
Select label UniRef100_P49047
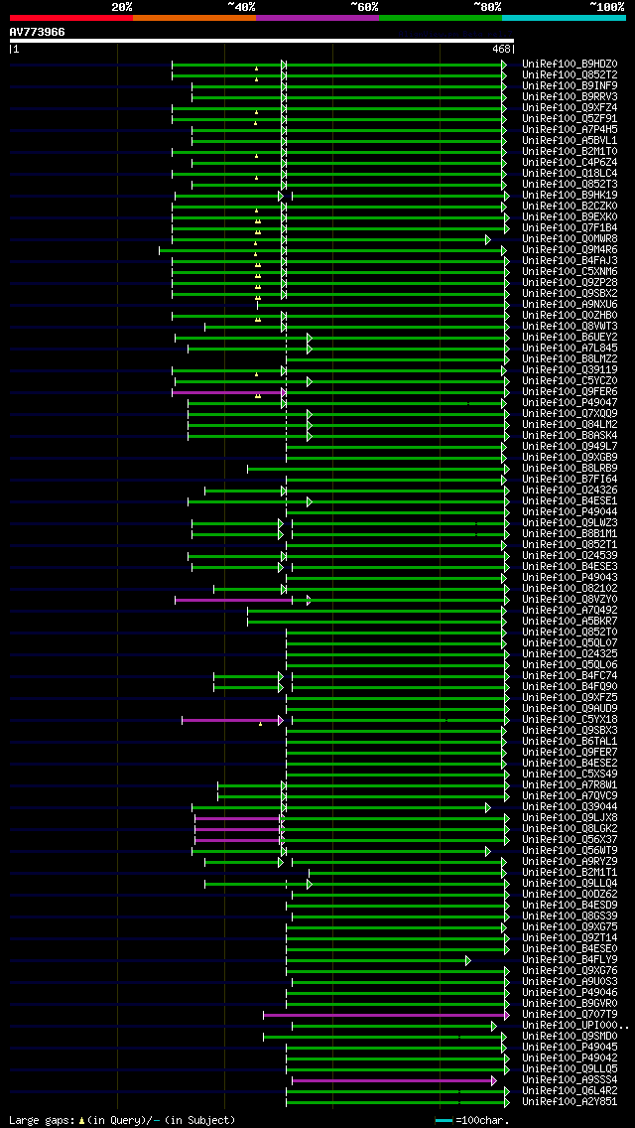coord(570,403)
